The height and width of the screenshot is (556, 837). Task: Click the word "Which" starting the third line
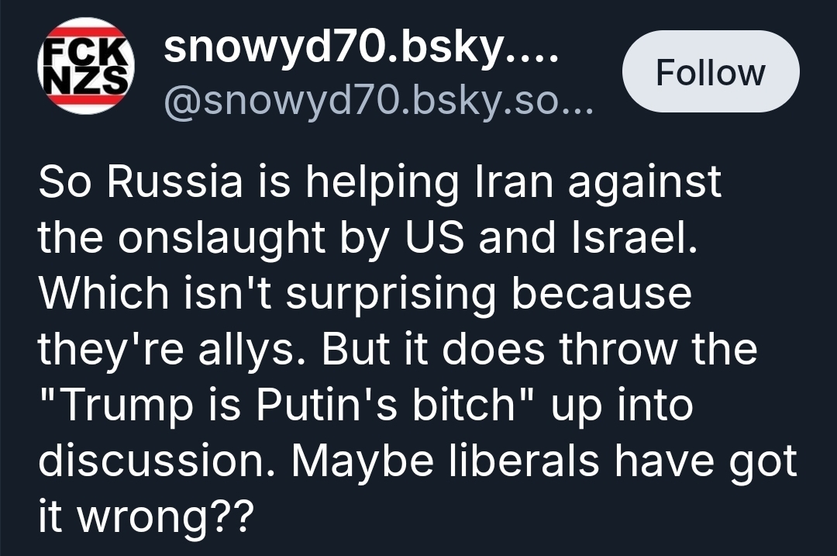pyautogui.click(x=103, y=294)
